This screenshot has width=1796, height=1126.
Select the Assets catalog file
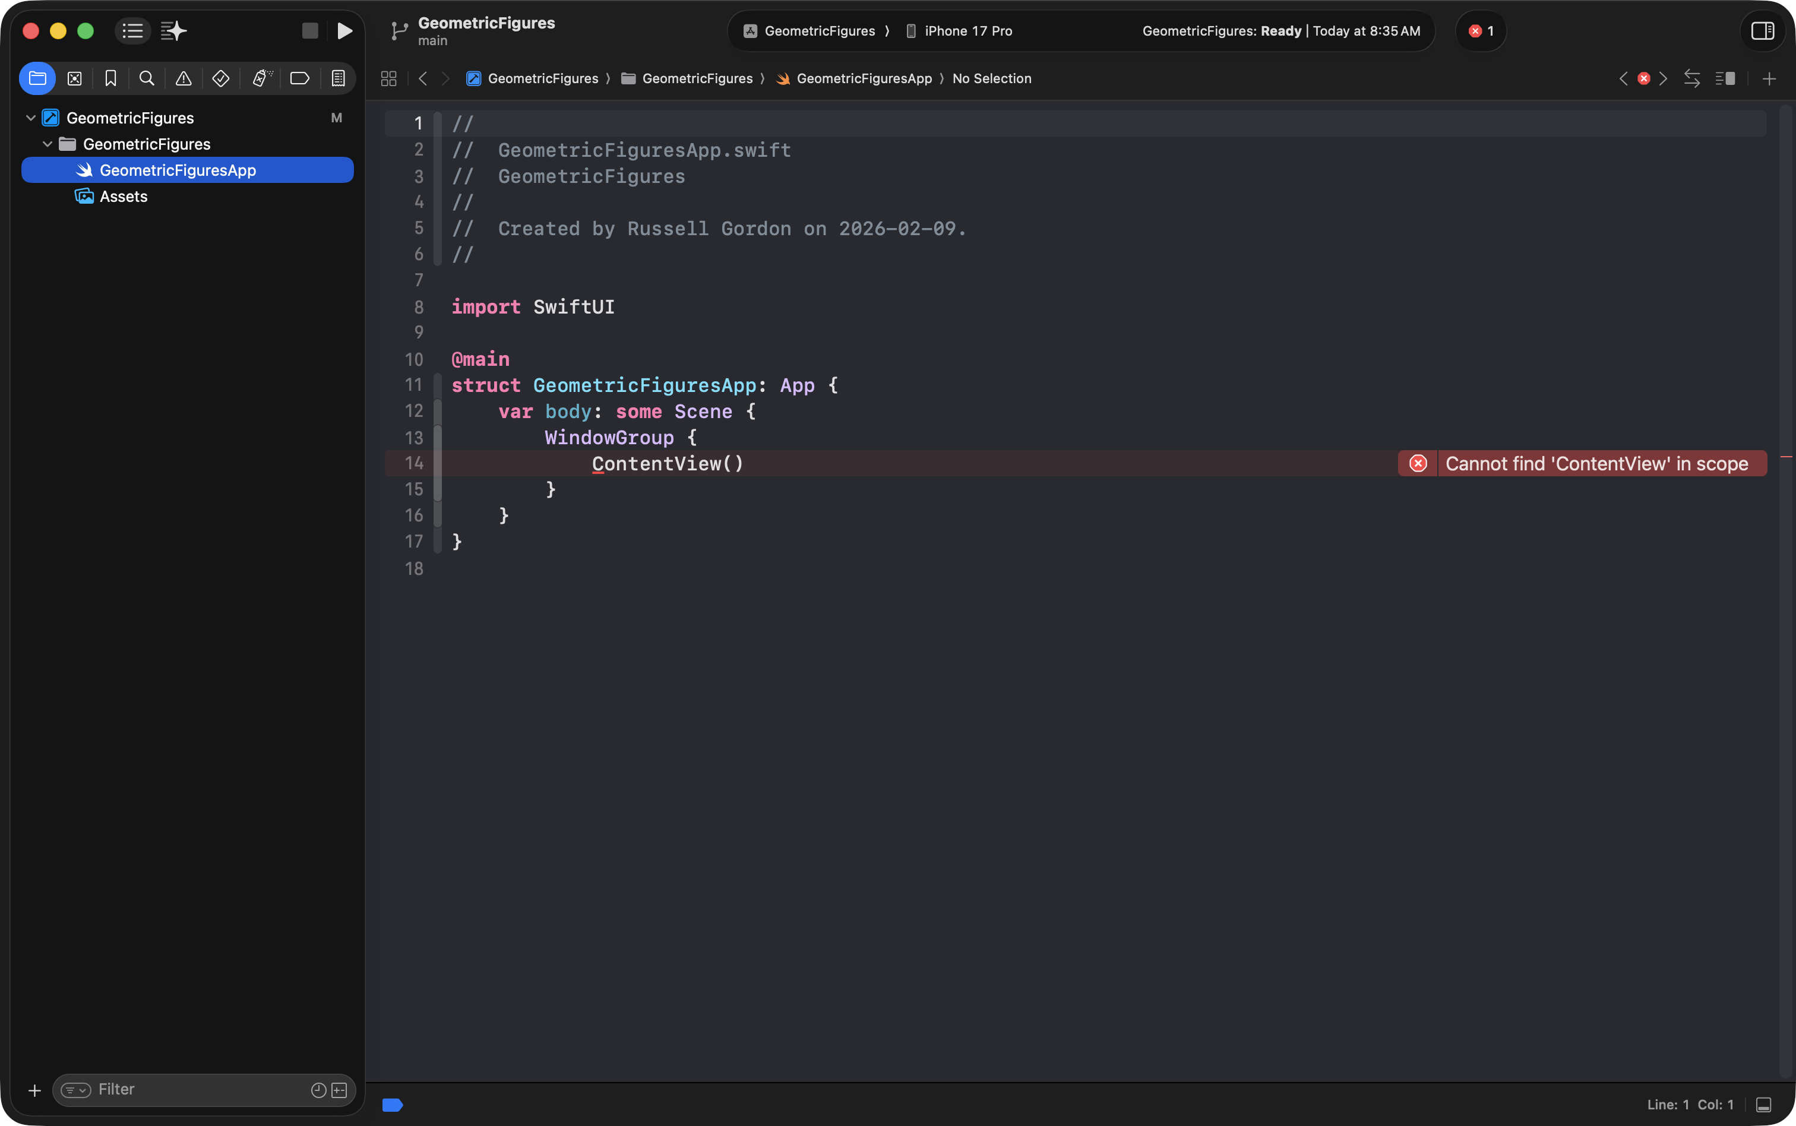124,197
